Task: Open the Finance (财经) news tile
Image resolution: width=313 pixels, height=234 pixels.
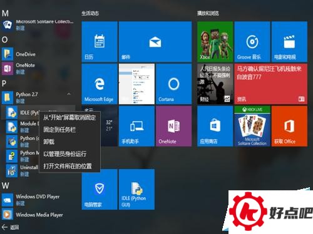Action: click(215, 84)
